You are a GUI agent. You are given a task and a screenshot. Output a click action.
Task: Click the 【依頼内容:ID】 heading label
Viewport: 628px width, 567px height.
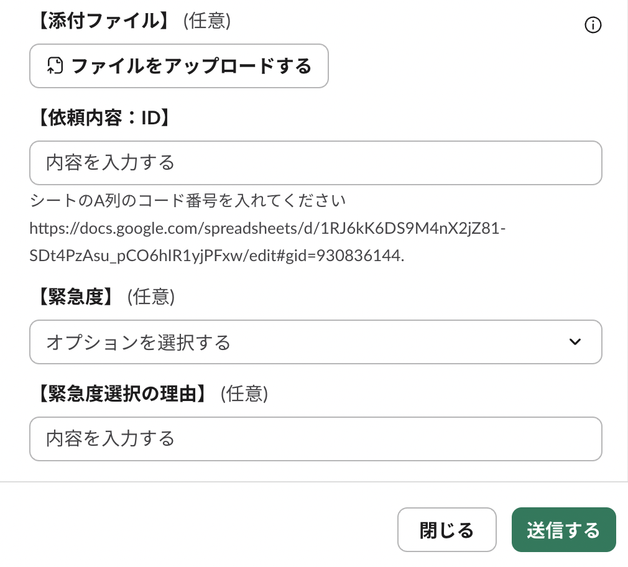(101, 119)
